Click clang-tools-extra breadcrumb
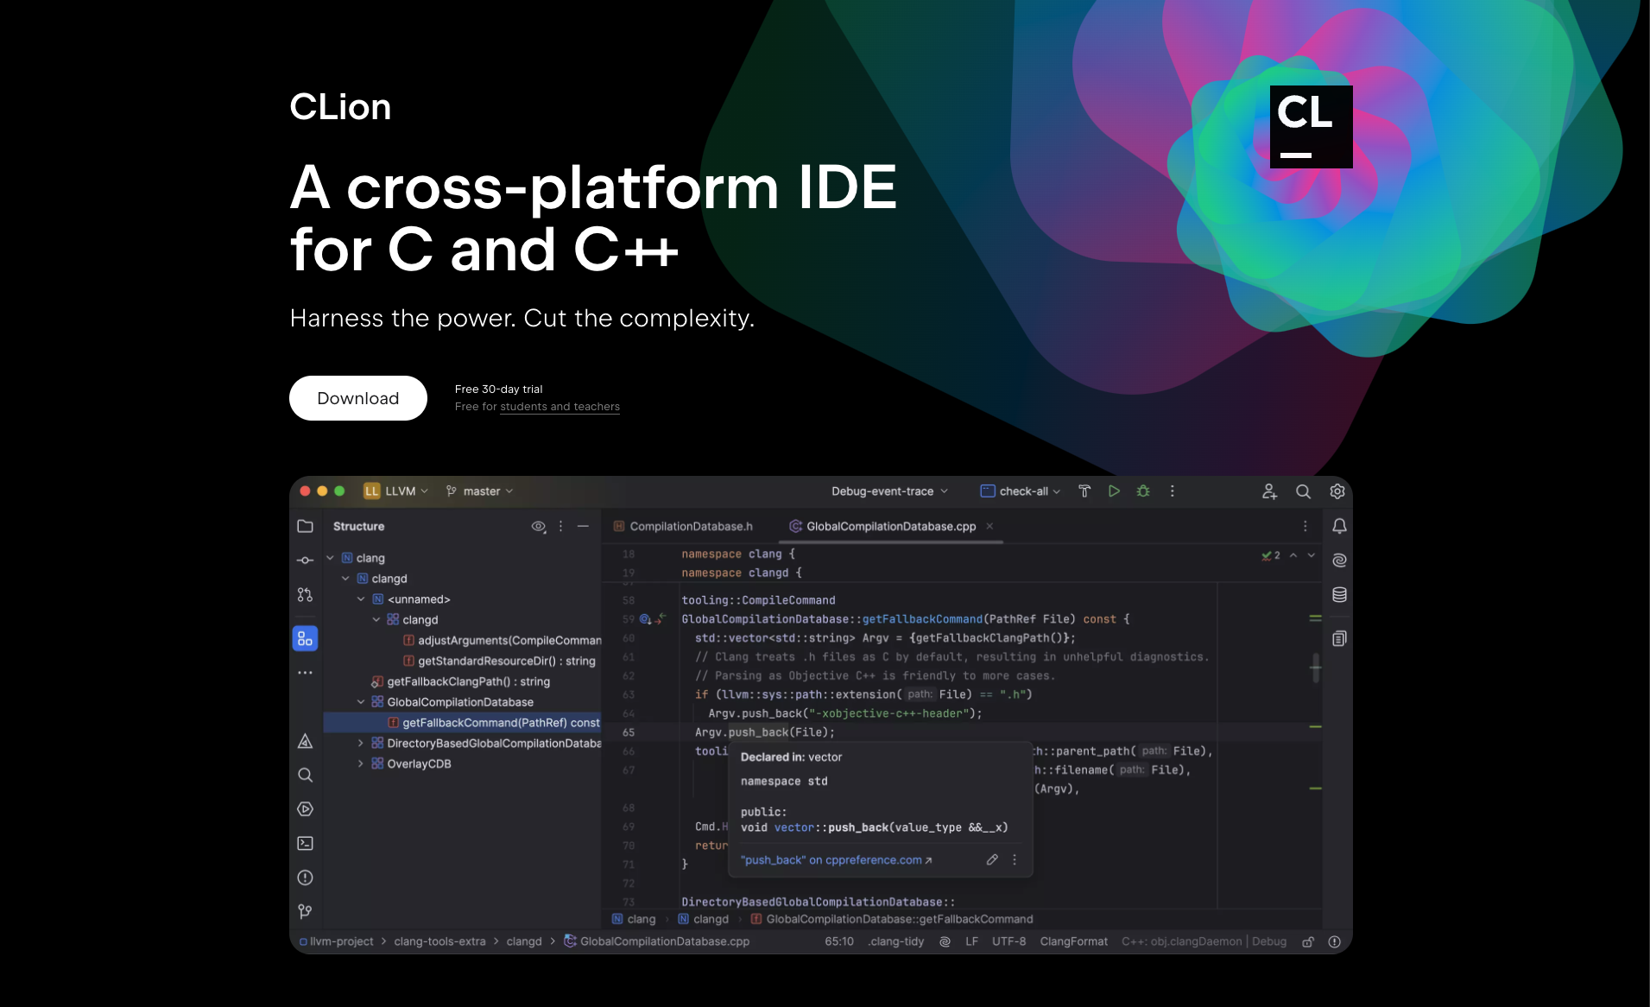The width and height of the screenshot is (1650, 1007). (x=439, y=941)
